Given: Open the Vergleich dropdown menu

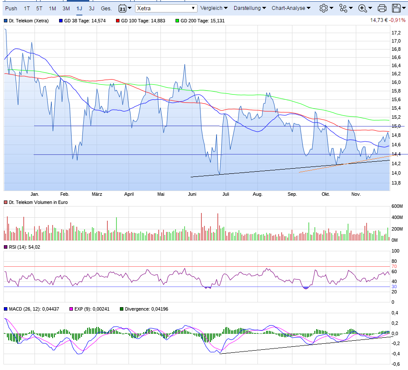Looking at the screenshot, I should (x=214, y=8).
